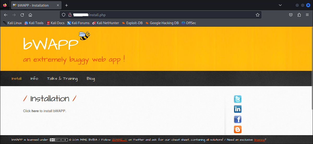Follow the @MME_IT Twitter link
The image size is (313, 144).
(119, 140)
